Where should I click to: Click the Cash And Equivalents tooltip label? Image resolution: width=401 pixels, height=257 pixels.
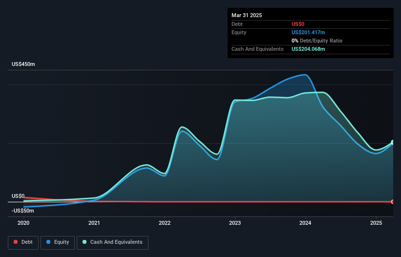coord(257,49)
